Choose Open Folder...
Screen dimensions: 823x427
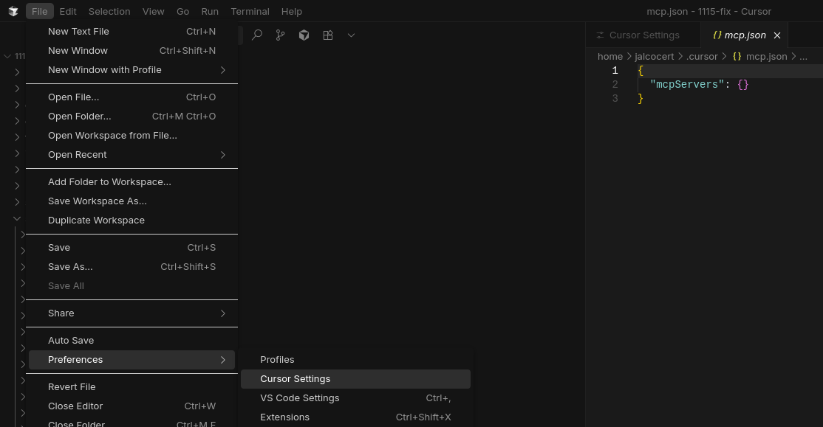(132, 117)
